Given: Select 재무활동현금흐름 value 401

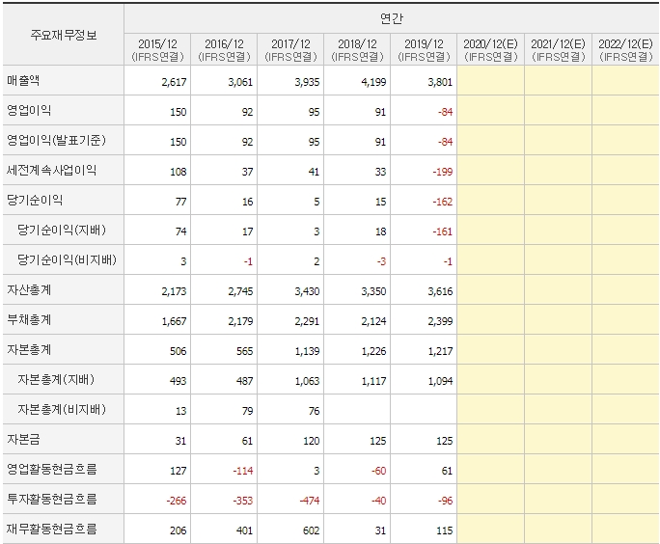Looking at the screenshot, I should click(244, 530).
